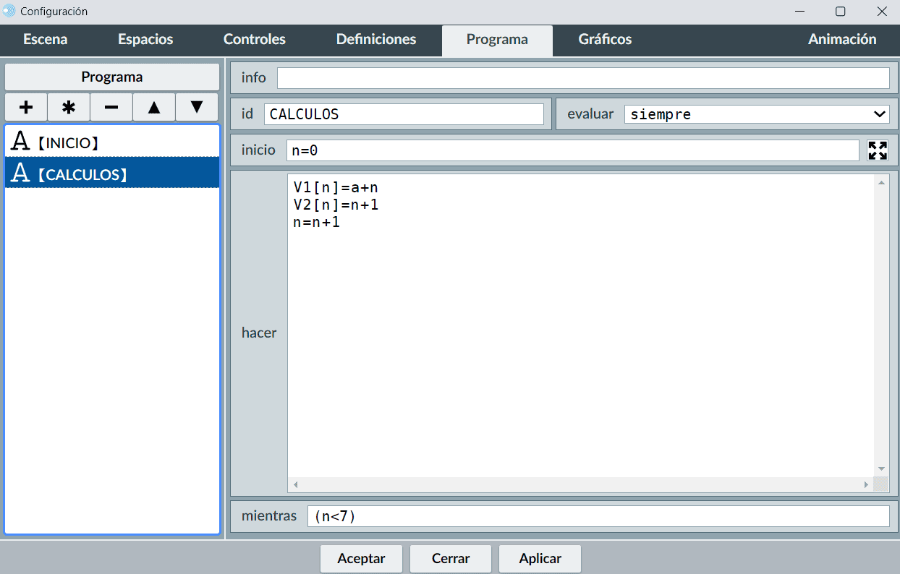Viewport: 900px width, 574px height.
Task: Open the Definiciones tab
Action: pos(376,40)
